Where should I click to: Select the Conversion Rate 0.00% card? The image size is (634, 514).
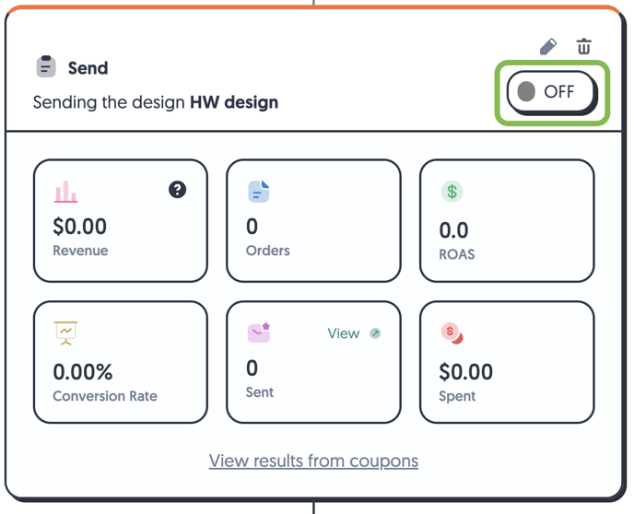[121, 362]
